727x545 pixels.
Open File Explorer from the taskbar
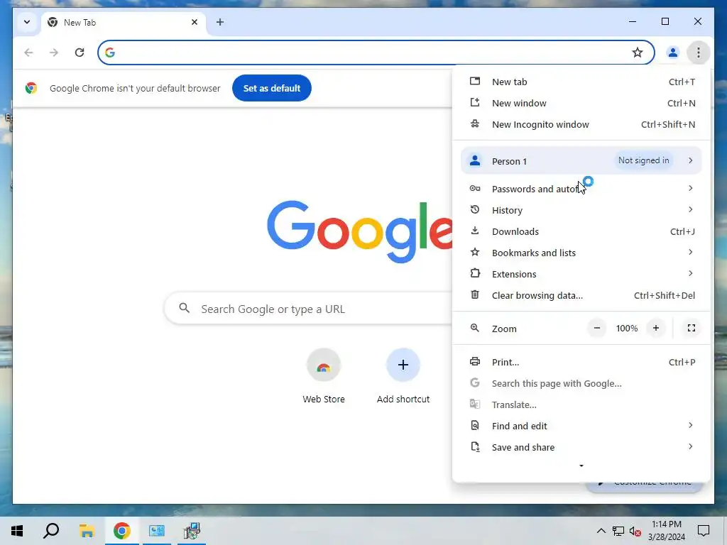click(87, 531)
